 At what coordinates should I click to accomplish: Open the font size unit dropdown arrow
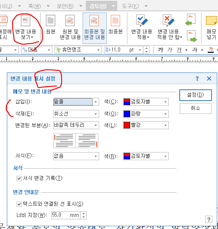pyautogui.click(x=140, y=50)
